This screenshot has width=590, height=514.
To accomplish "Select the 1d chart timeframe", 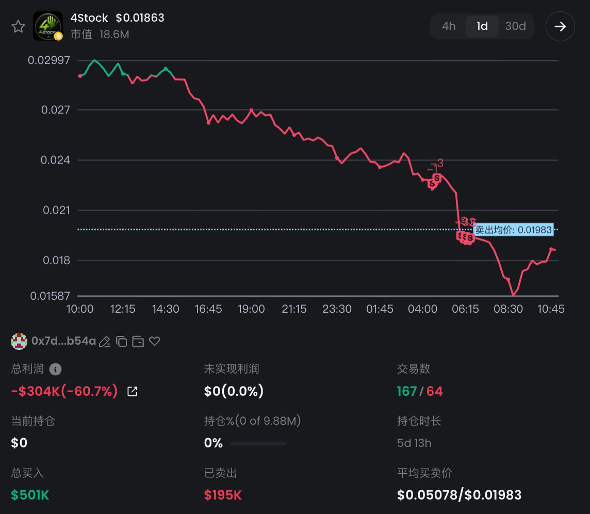I will (482, 26).
